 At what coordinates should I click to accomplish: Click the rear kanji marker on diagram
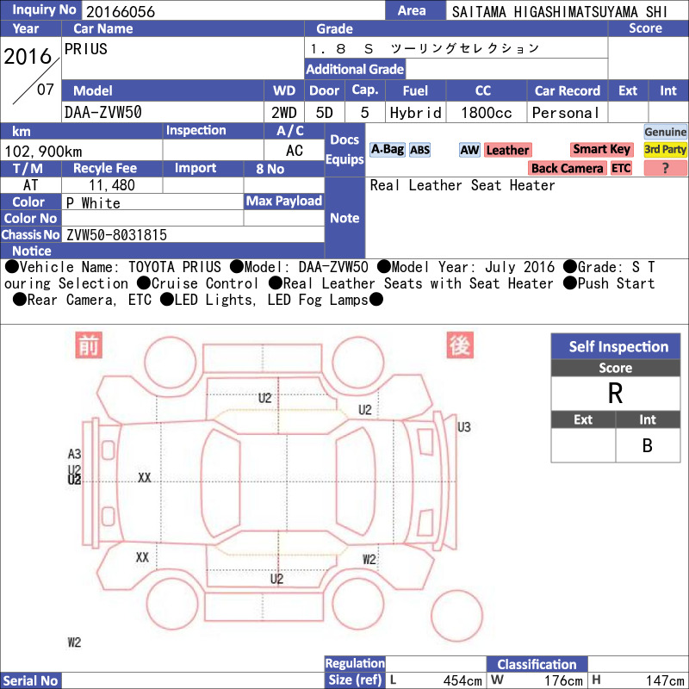460,345
